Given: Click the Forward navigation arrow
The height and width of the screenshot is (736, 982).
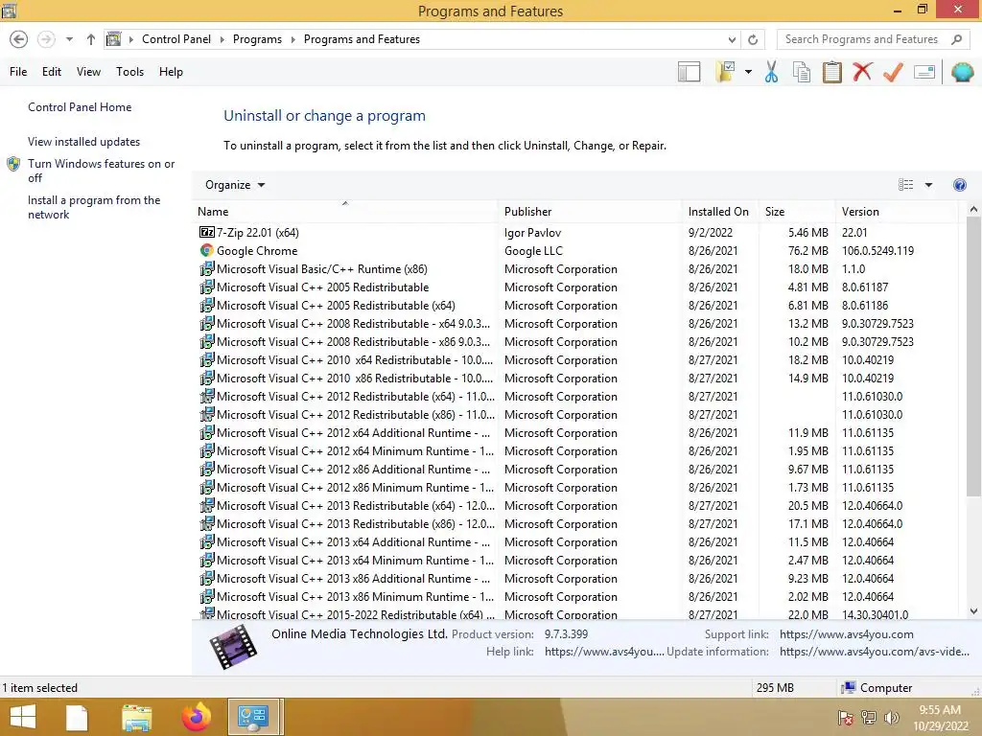Looking at the screenshot, I should pyautogui.click(x=46, y=39).
